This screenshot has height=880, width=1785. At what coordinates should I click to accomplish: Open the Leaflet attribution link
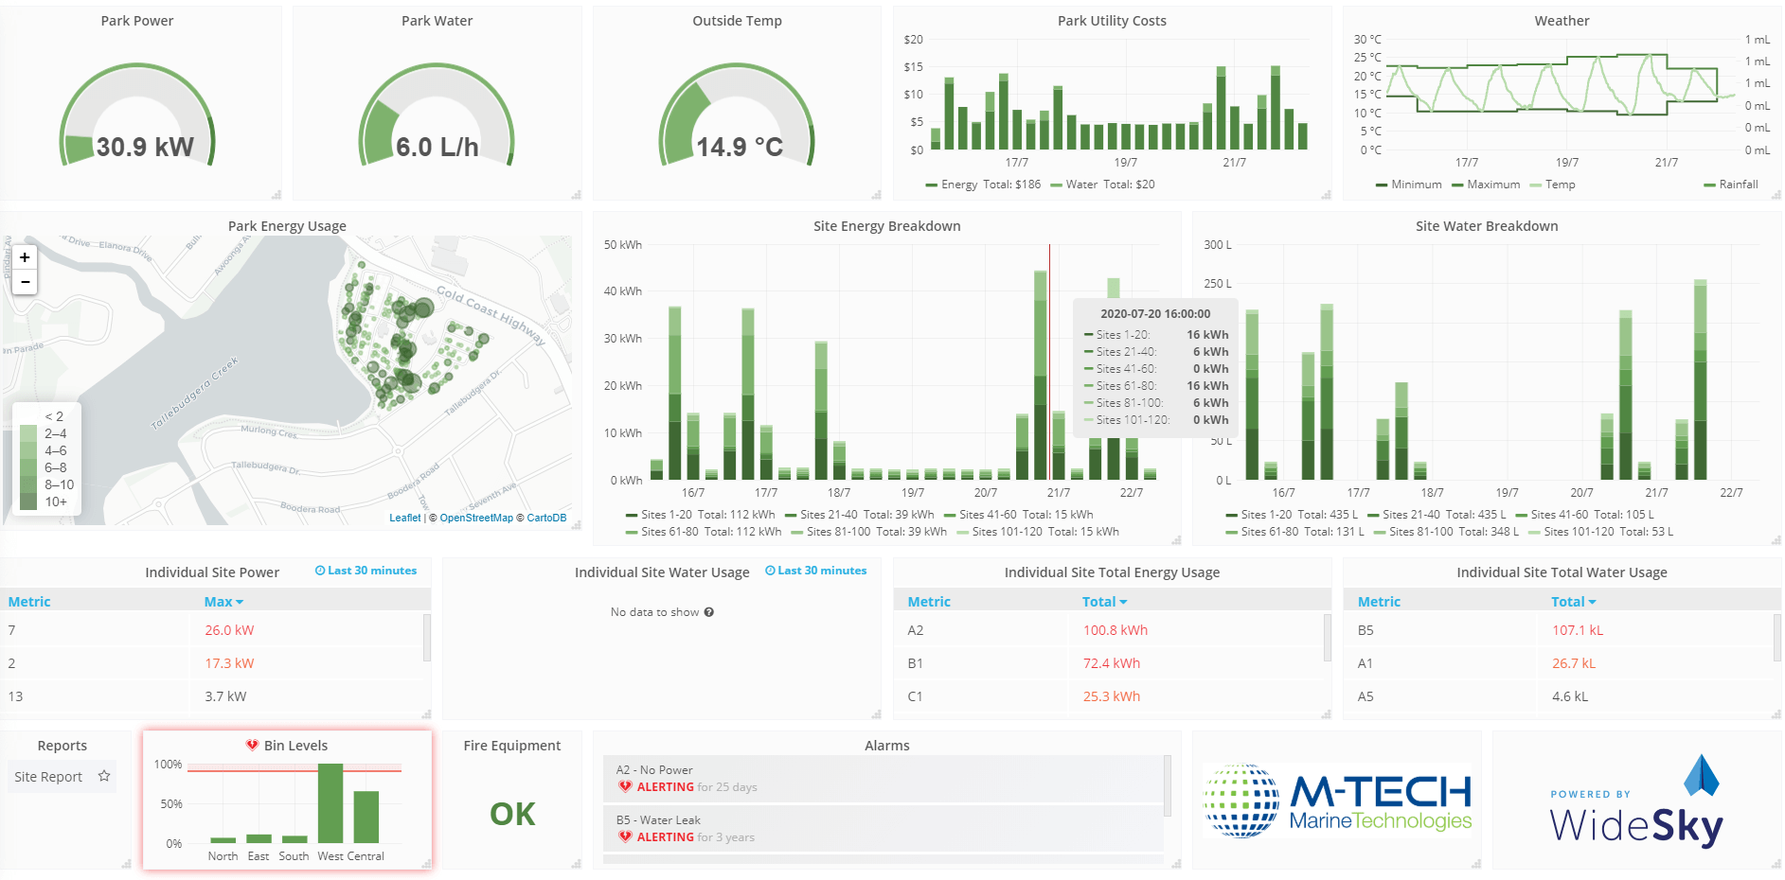(405, 518)
